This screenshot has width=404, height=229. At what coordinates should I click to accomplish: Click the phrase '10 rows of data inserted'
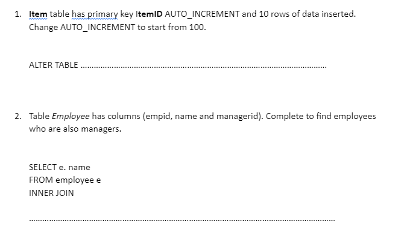(306, 14)
